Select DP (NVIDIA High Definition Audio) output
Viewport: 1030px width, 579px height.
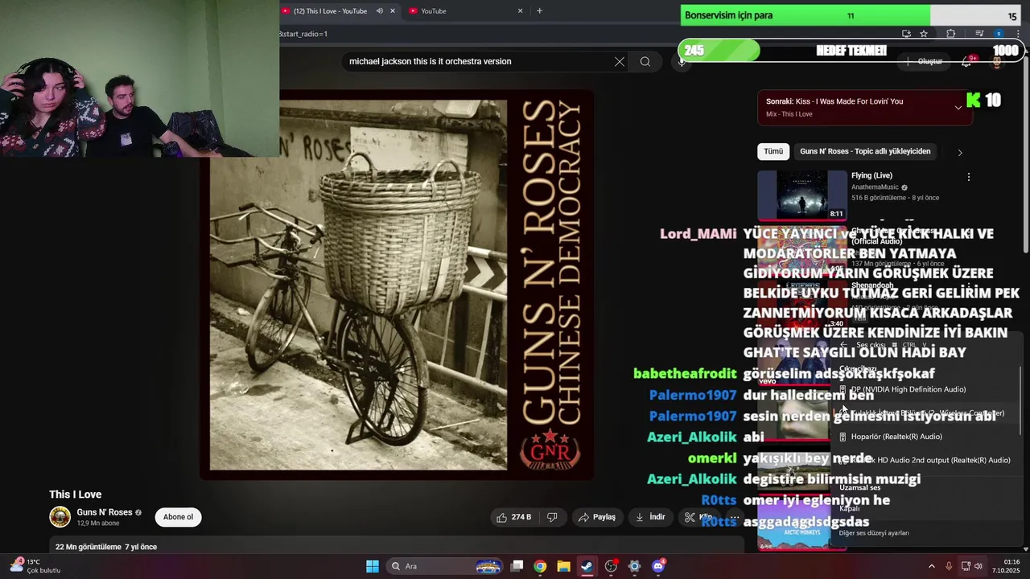(x=925, y=389)
